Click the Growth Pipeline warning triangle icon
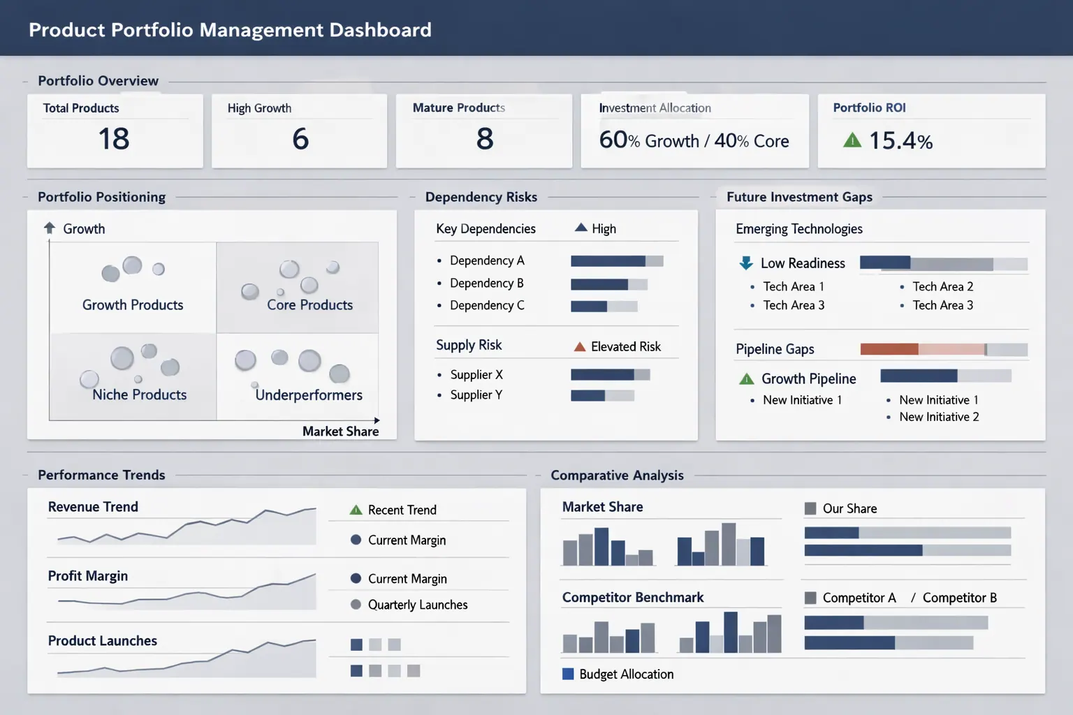This screenshot has height=715, width=1073. (x=745, y=378)
